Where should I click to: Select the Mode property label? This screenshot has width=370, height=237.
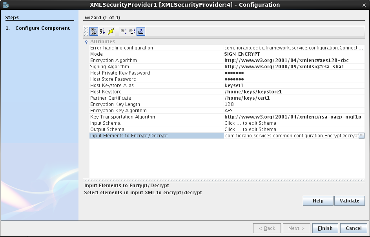tap(96, 54)
